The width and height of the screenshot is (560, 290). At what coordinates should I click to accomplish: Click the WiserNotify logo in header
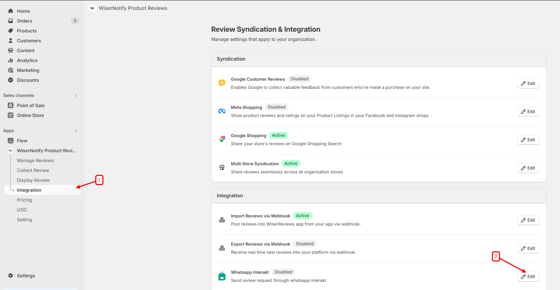(92, 8)
